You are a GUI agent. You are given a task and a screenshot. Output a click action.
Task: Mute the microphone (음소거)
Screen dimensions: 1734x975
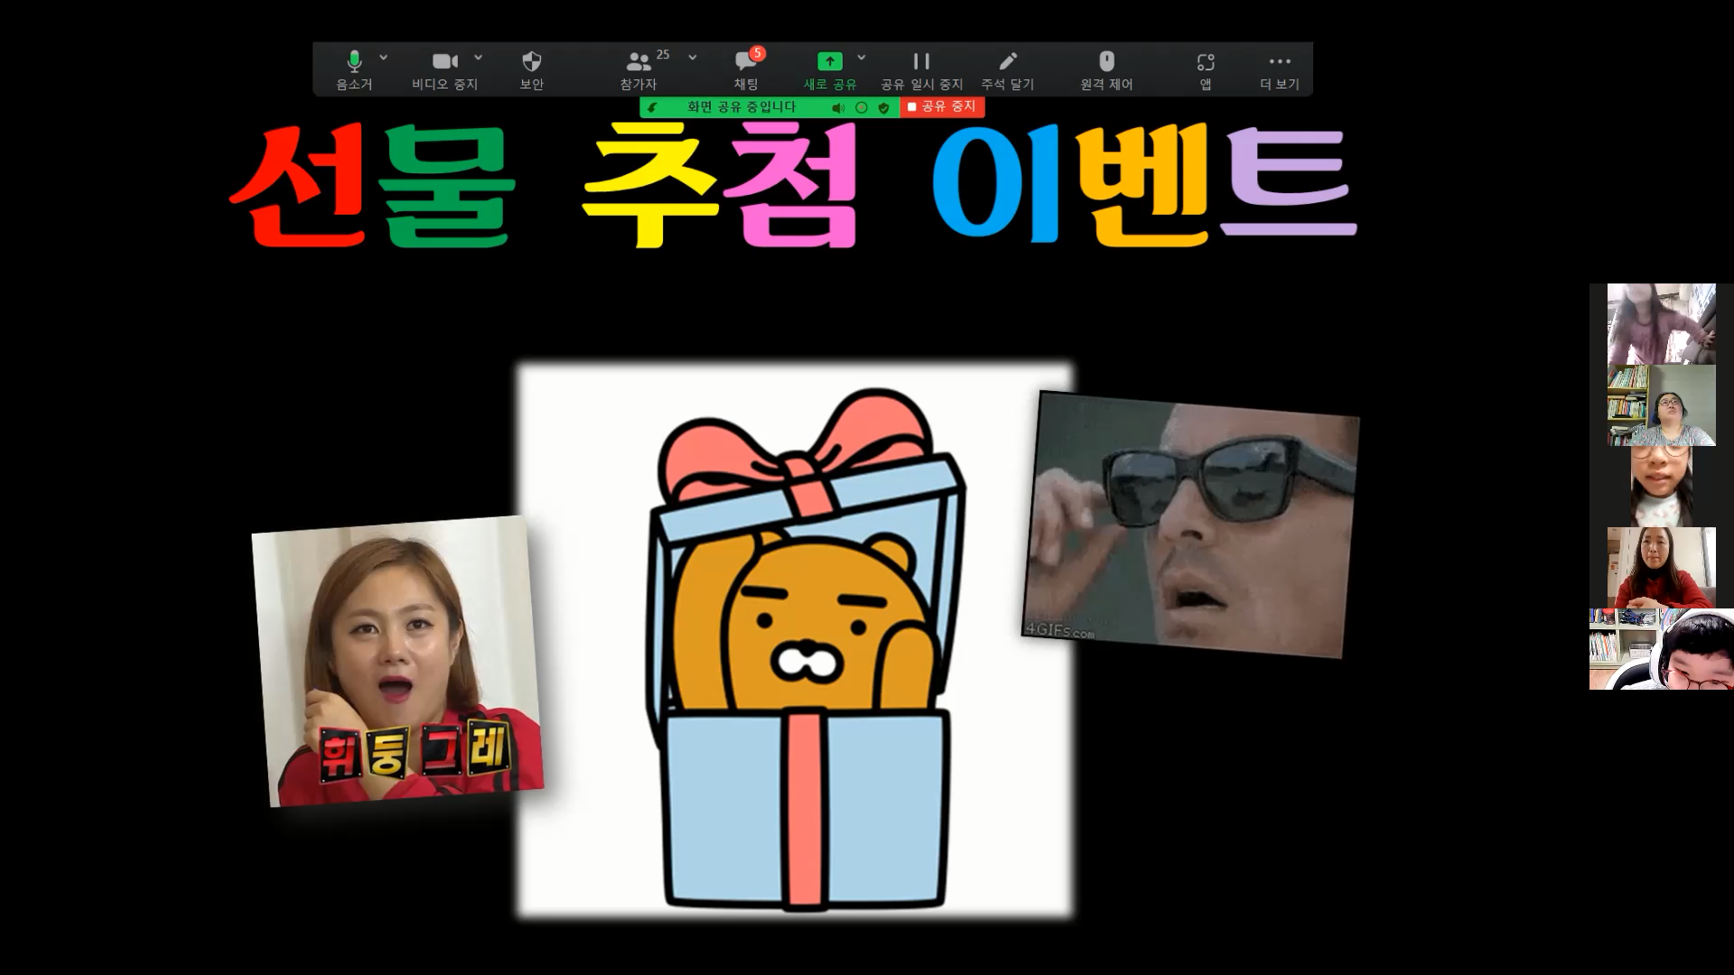coord(354,70)
